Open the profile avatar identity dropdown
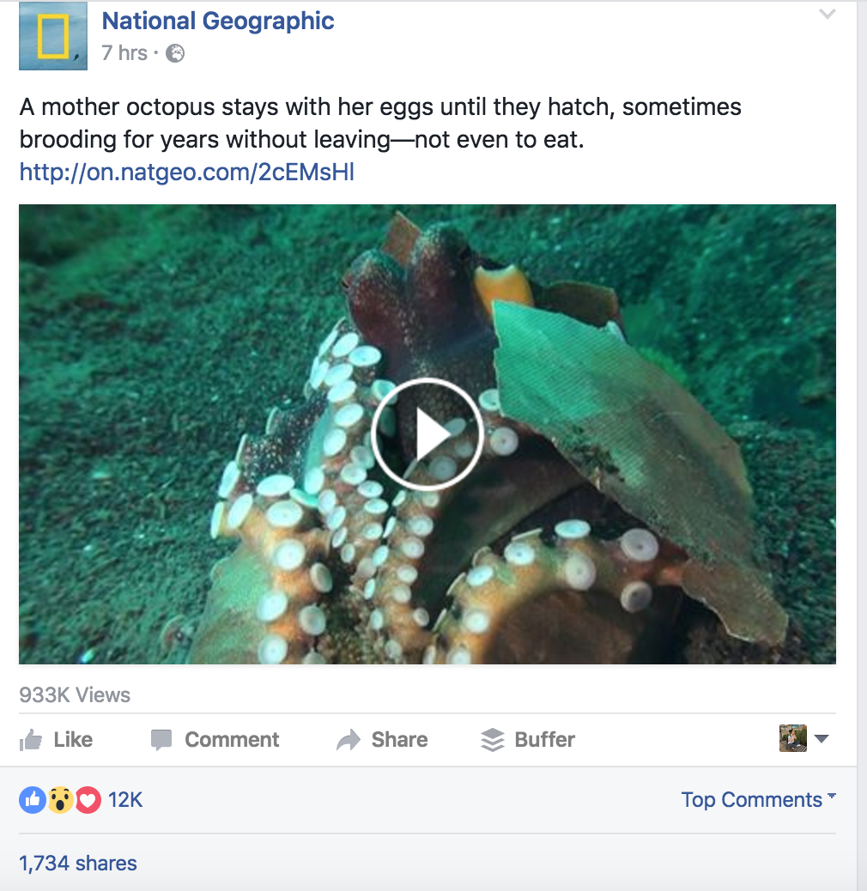Screen dimensions: 867x891 [804, 739]
